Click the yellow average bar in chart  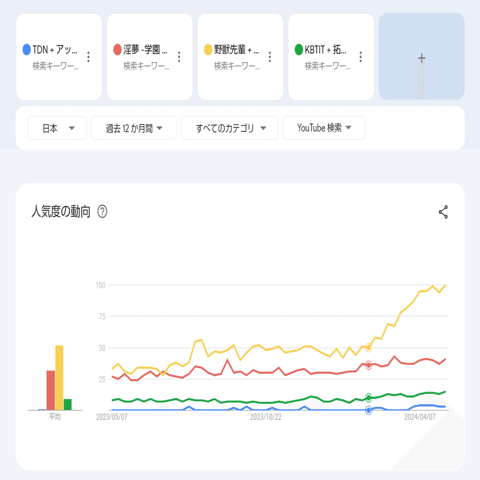click(x=60, y=377)
